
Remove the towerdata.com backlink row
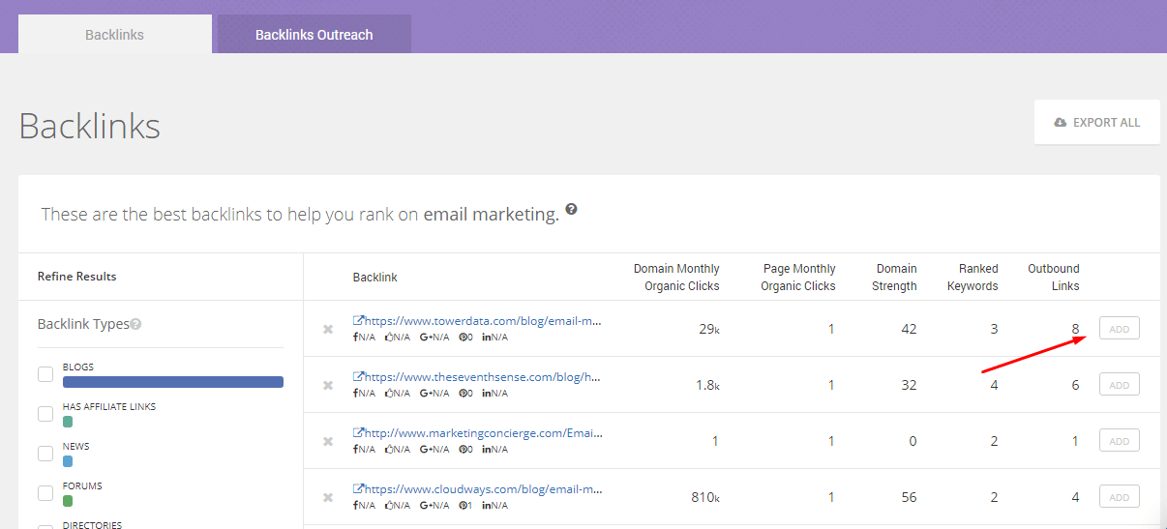point(328,329)
